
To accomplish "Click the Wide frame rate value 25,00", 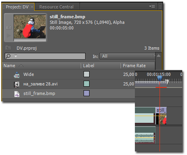I will [129, 74].
